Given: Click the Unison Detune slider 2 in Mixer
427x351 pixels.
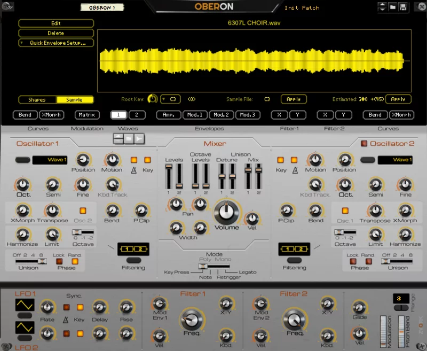Looking at the screenshot, I should pyautogui.click(x=232, y=177).
